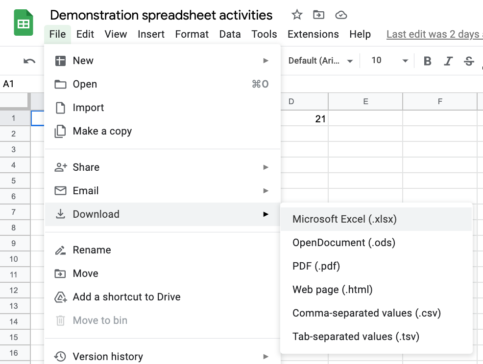Expand the Version history submenu arrow
This screenshot has height=364, width=483.
(x=266, y=357)
